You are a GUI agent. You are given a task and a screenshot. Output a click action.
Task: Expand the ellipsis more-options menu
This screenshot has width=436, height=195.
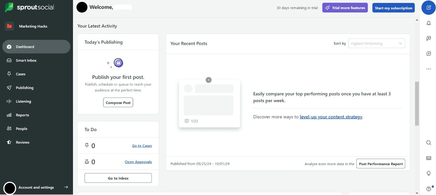pyautogui.click(x=429, y=69)
